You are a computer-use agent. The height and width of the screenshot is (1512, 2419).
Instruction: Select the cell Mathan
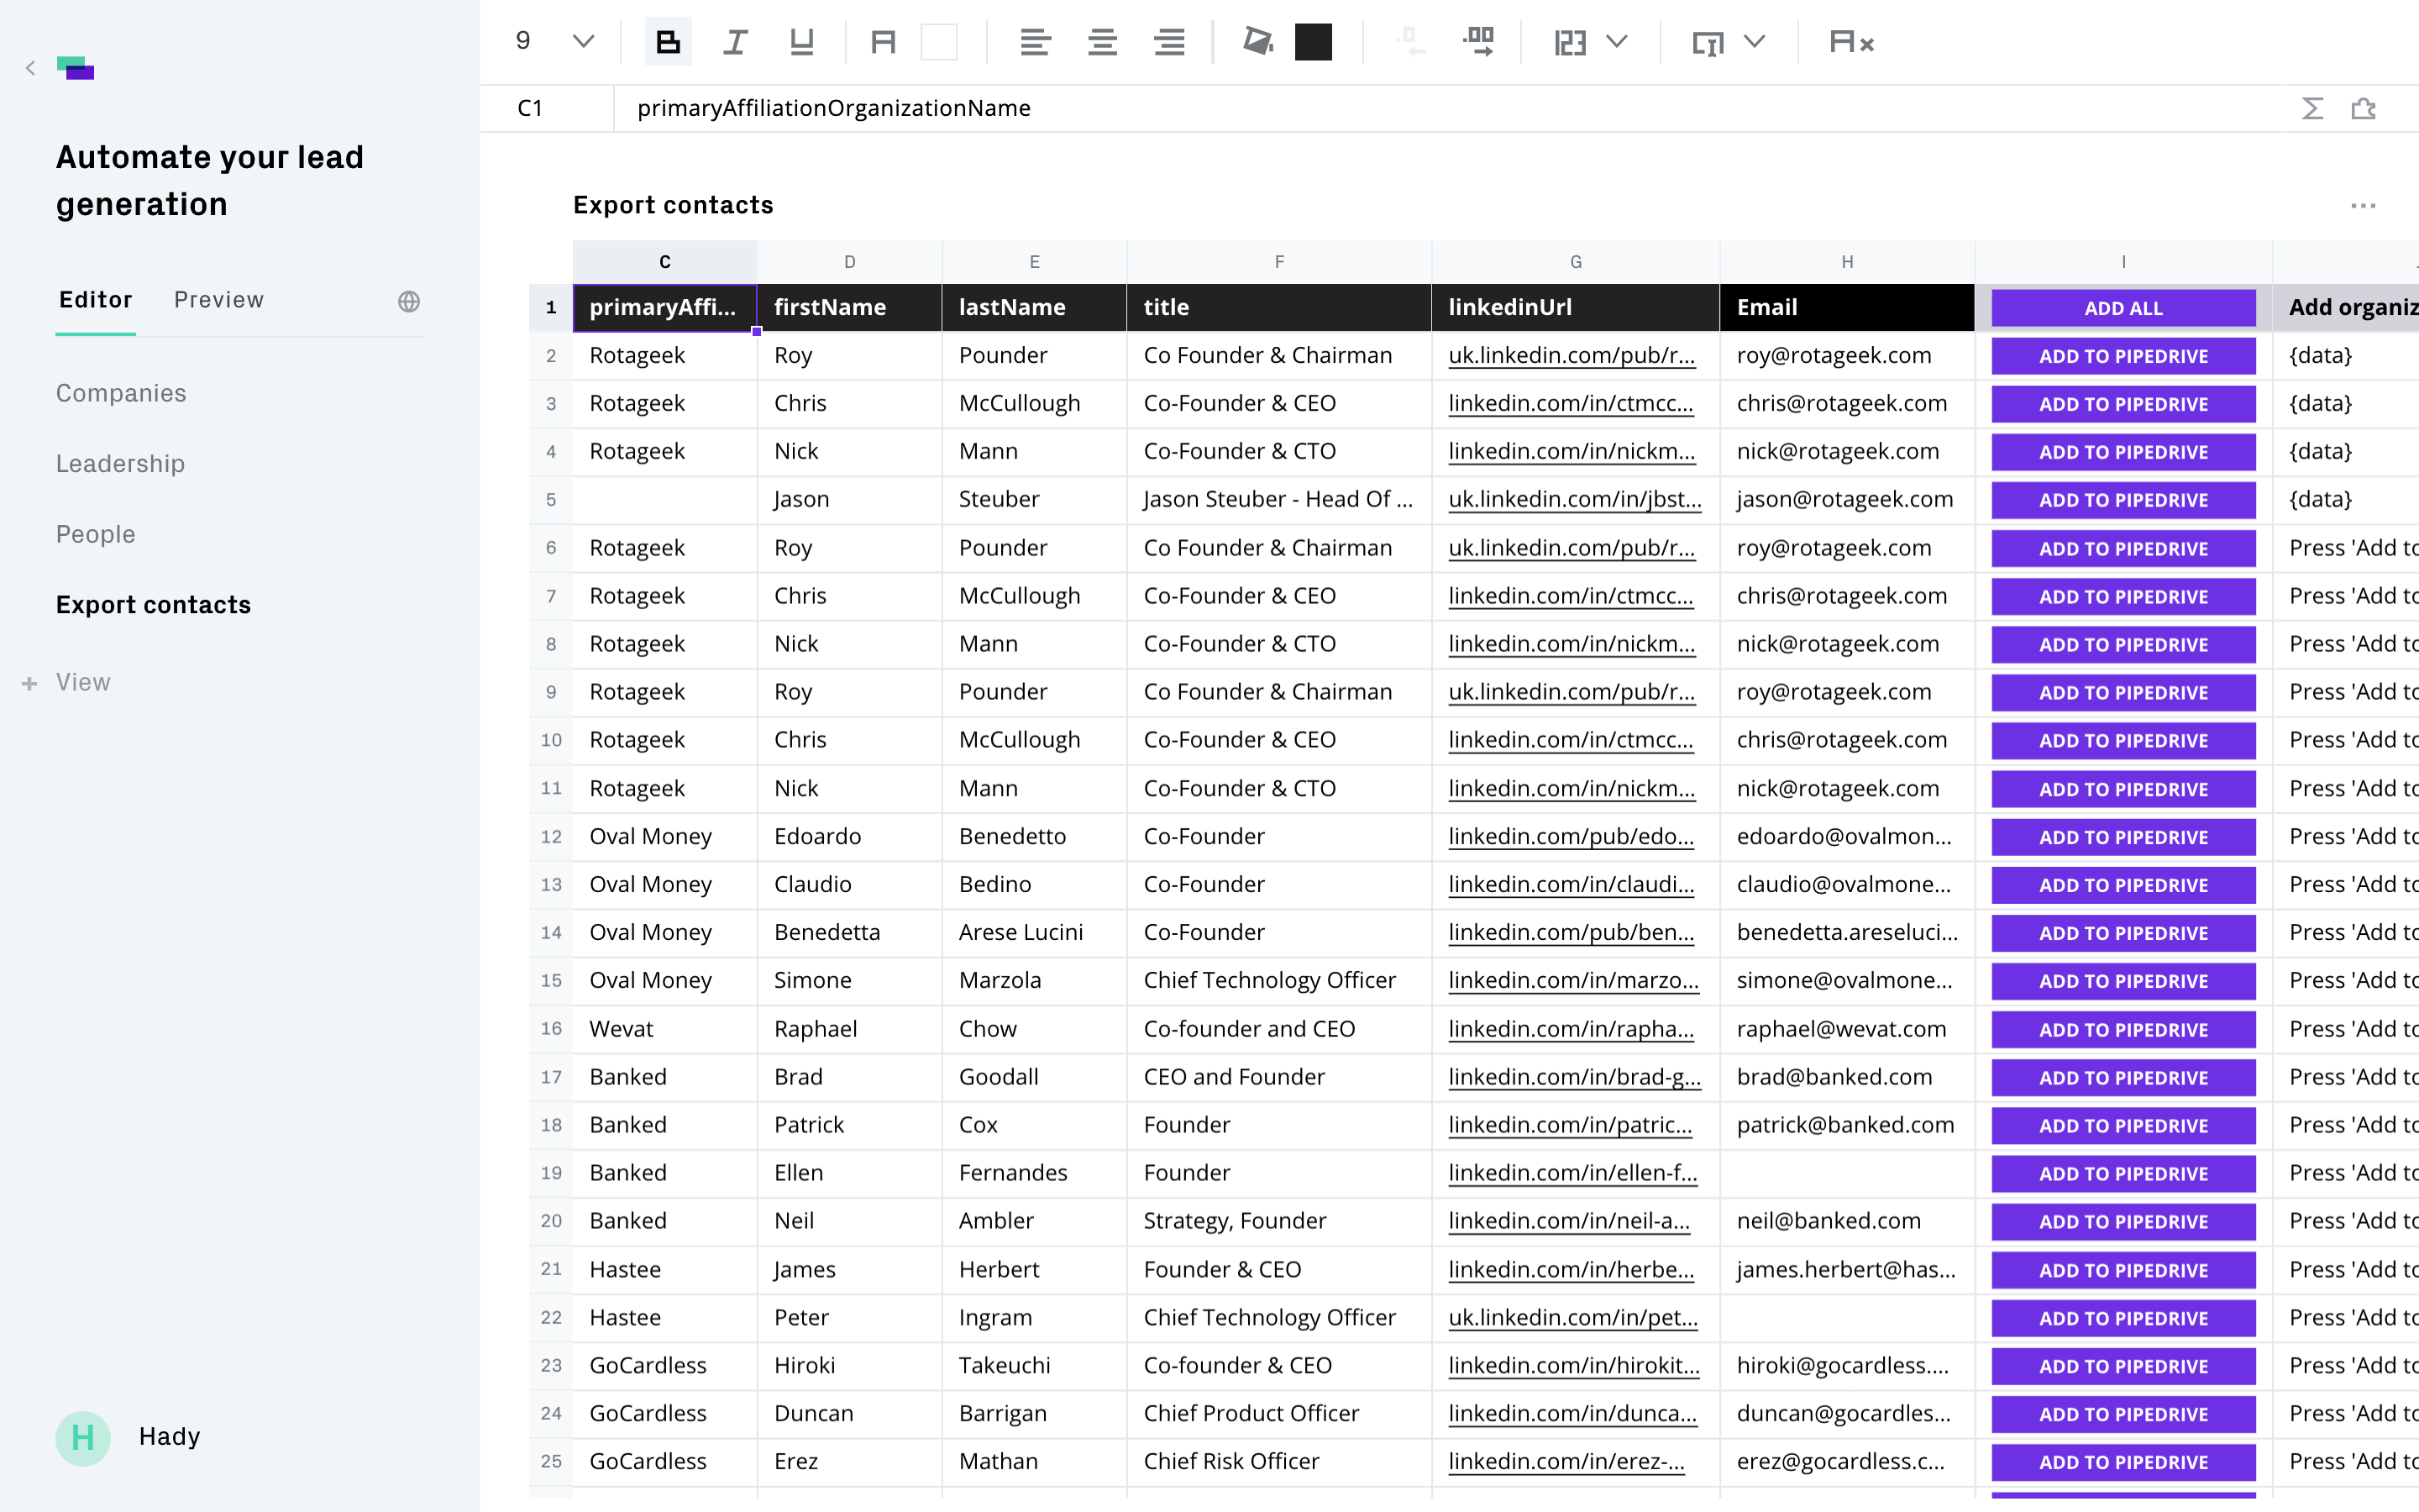[1034, 1461]
